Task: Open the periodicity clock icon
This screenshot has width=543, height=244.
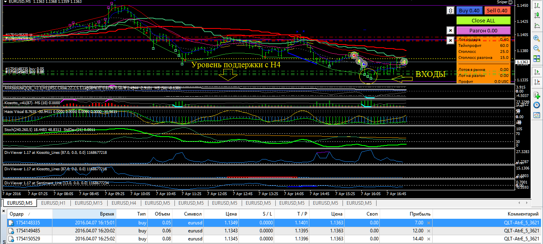Action: (x=537, y=105)
